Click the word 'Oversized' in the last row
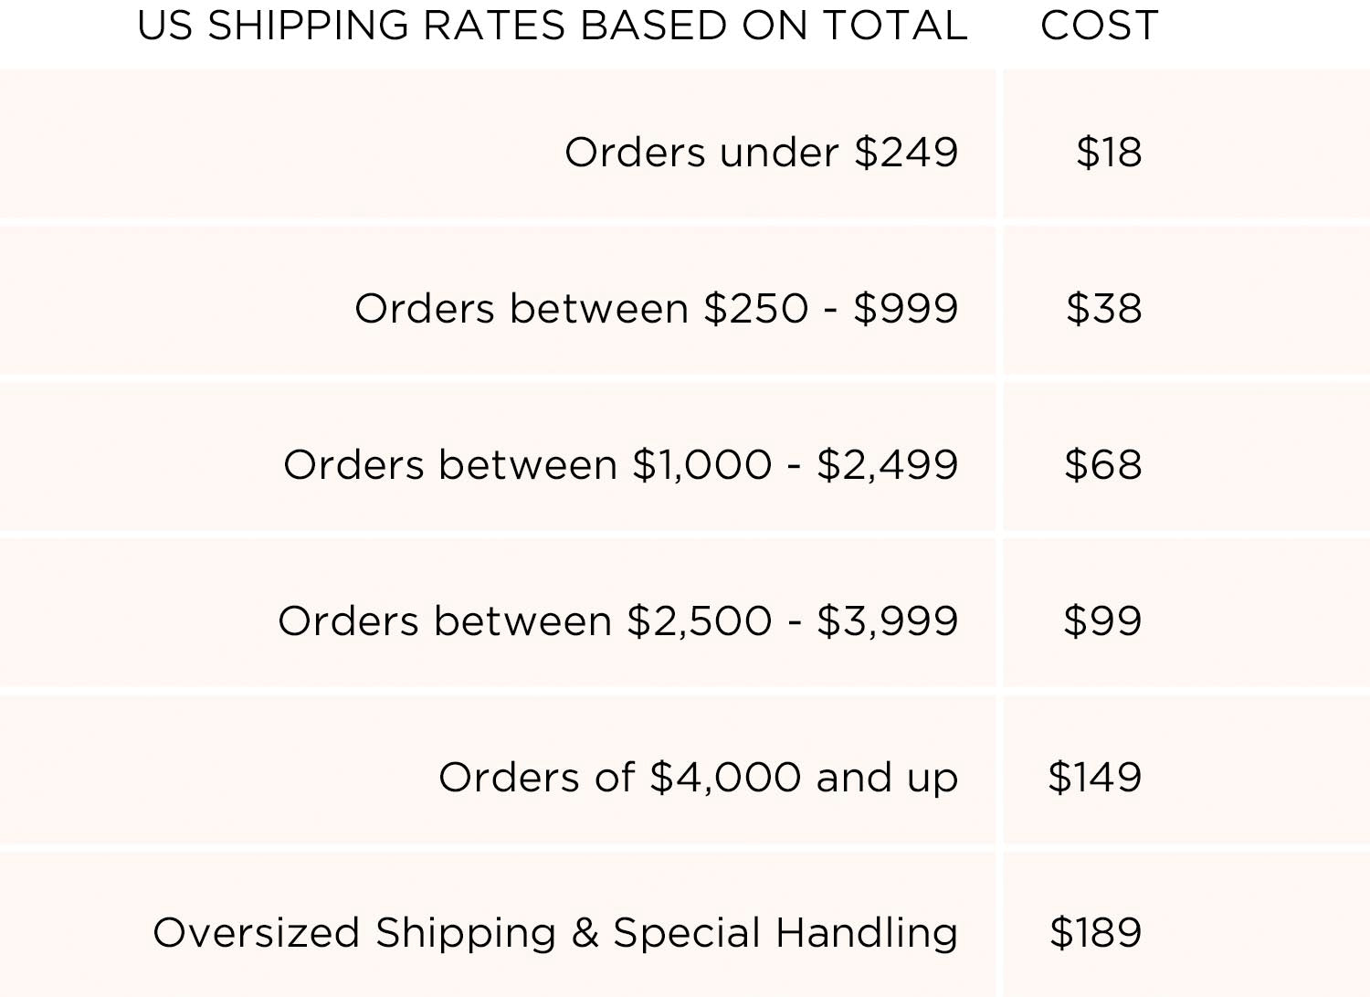Screen dimensions: 1370x997 point(256,933)
